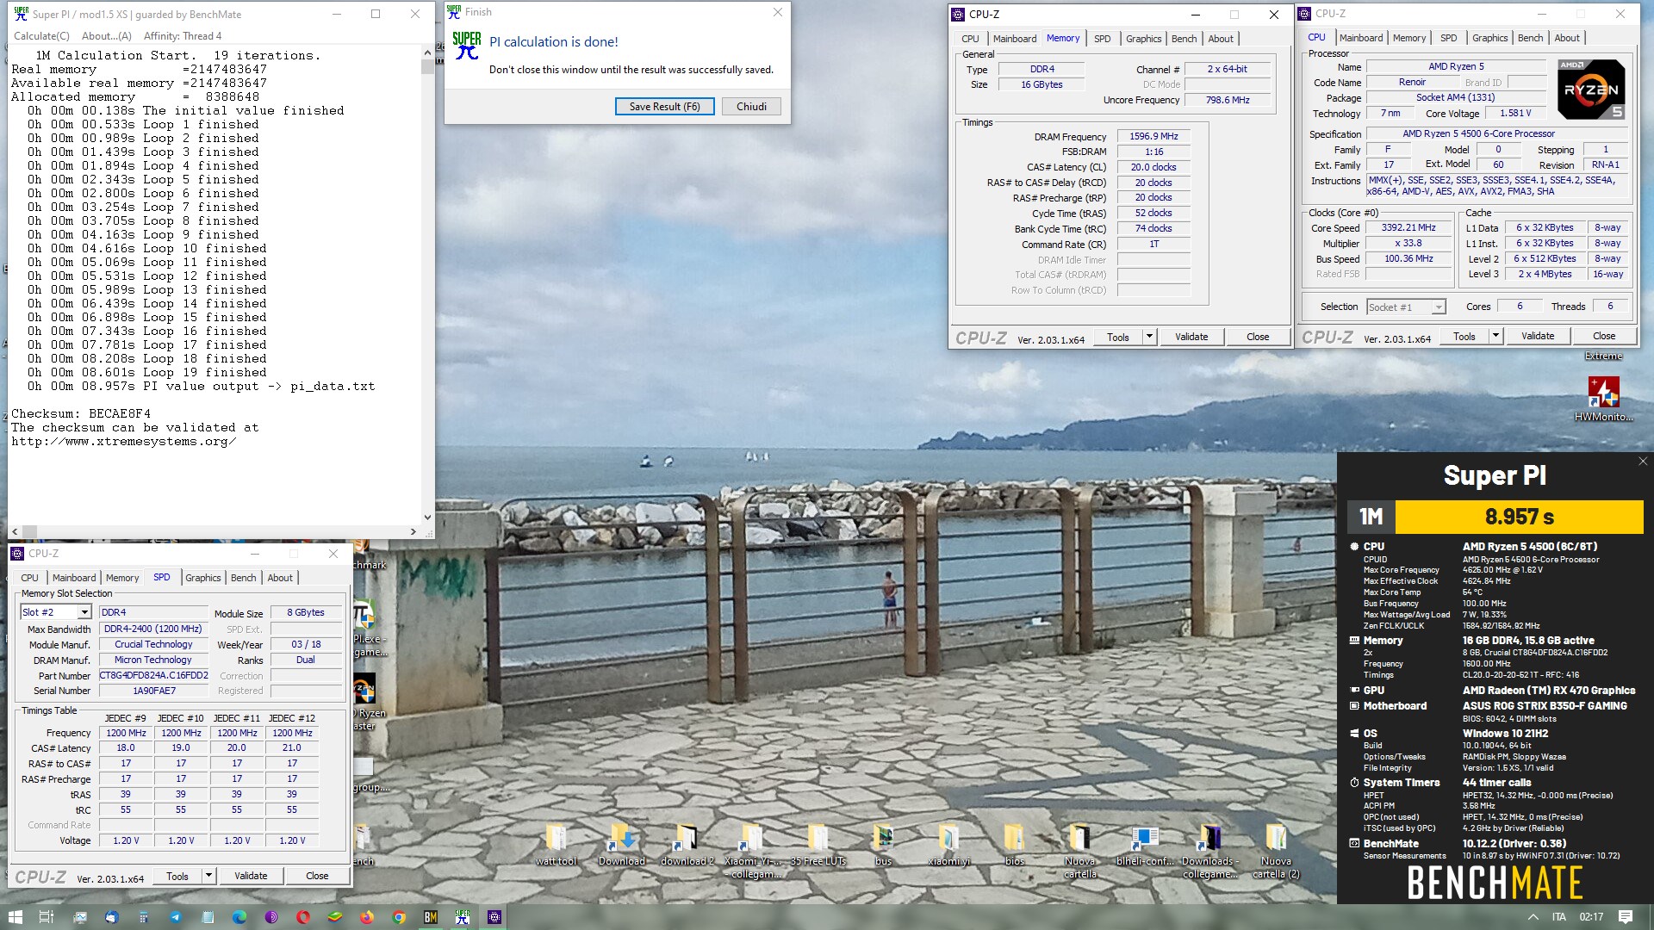Screen dimensions: 1654x930
Task: Click the ITA language indicator in system tray
Action: (x=1559, y=917)
